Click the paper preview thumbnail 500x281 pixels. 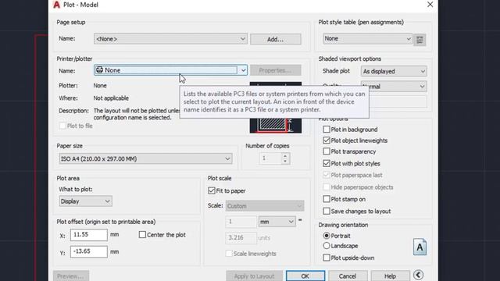click(276, 108)
